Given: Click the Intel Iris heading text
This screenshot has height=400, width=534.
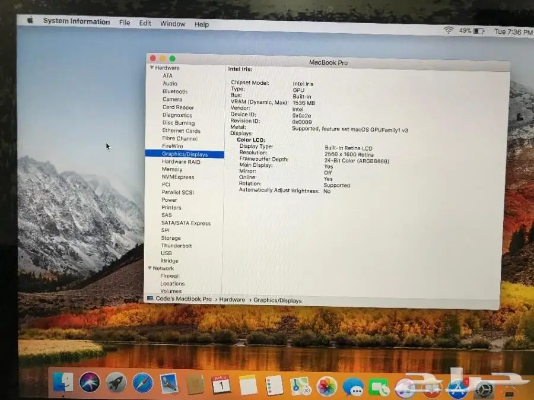Looking at the screenshot, I should pos(240,69).
